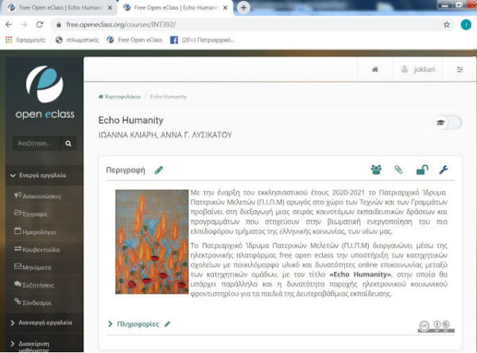Click the Χαρτοφυλάκιο breadcrumb link
This screenshot has height=353, width=477.
tap(119, 96)
